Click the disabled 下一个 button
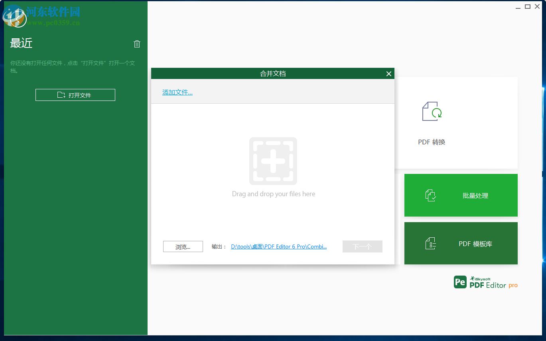546x341 pixels. (363, 246)
